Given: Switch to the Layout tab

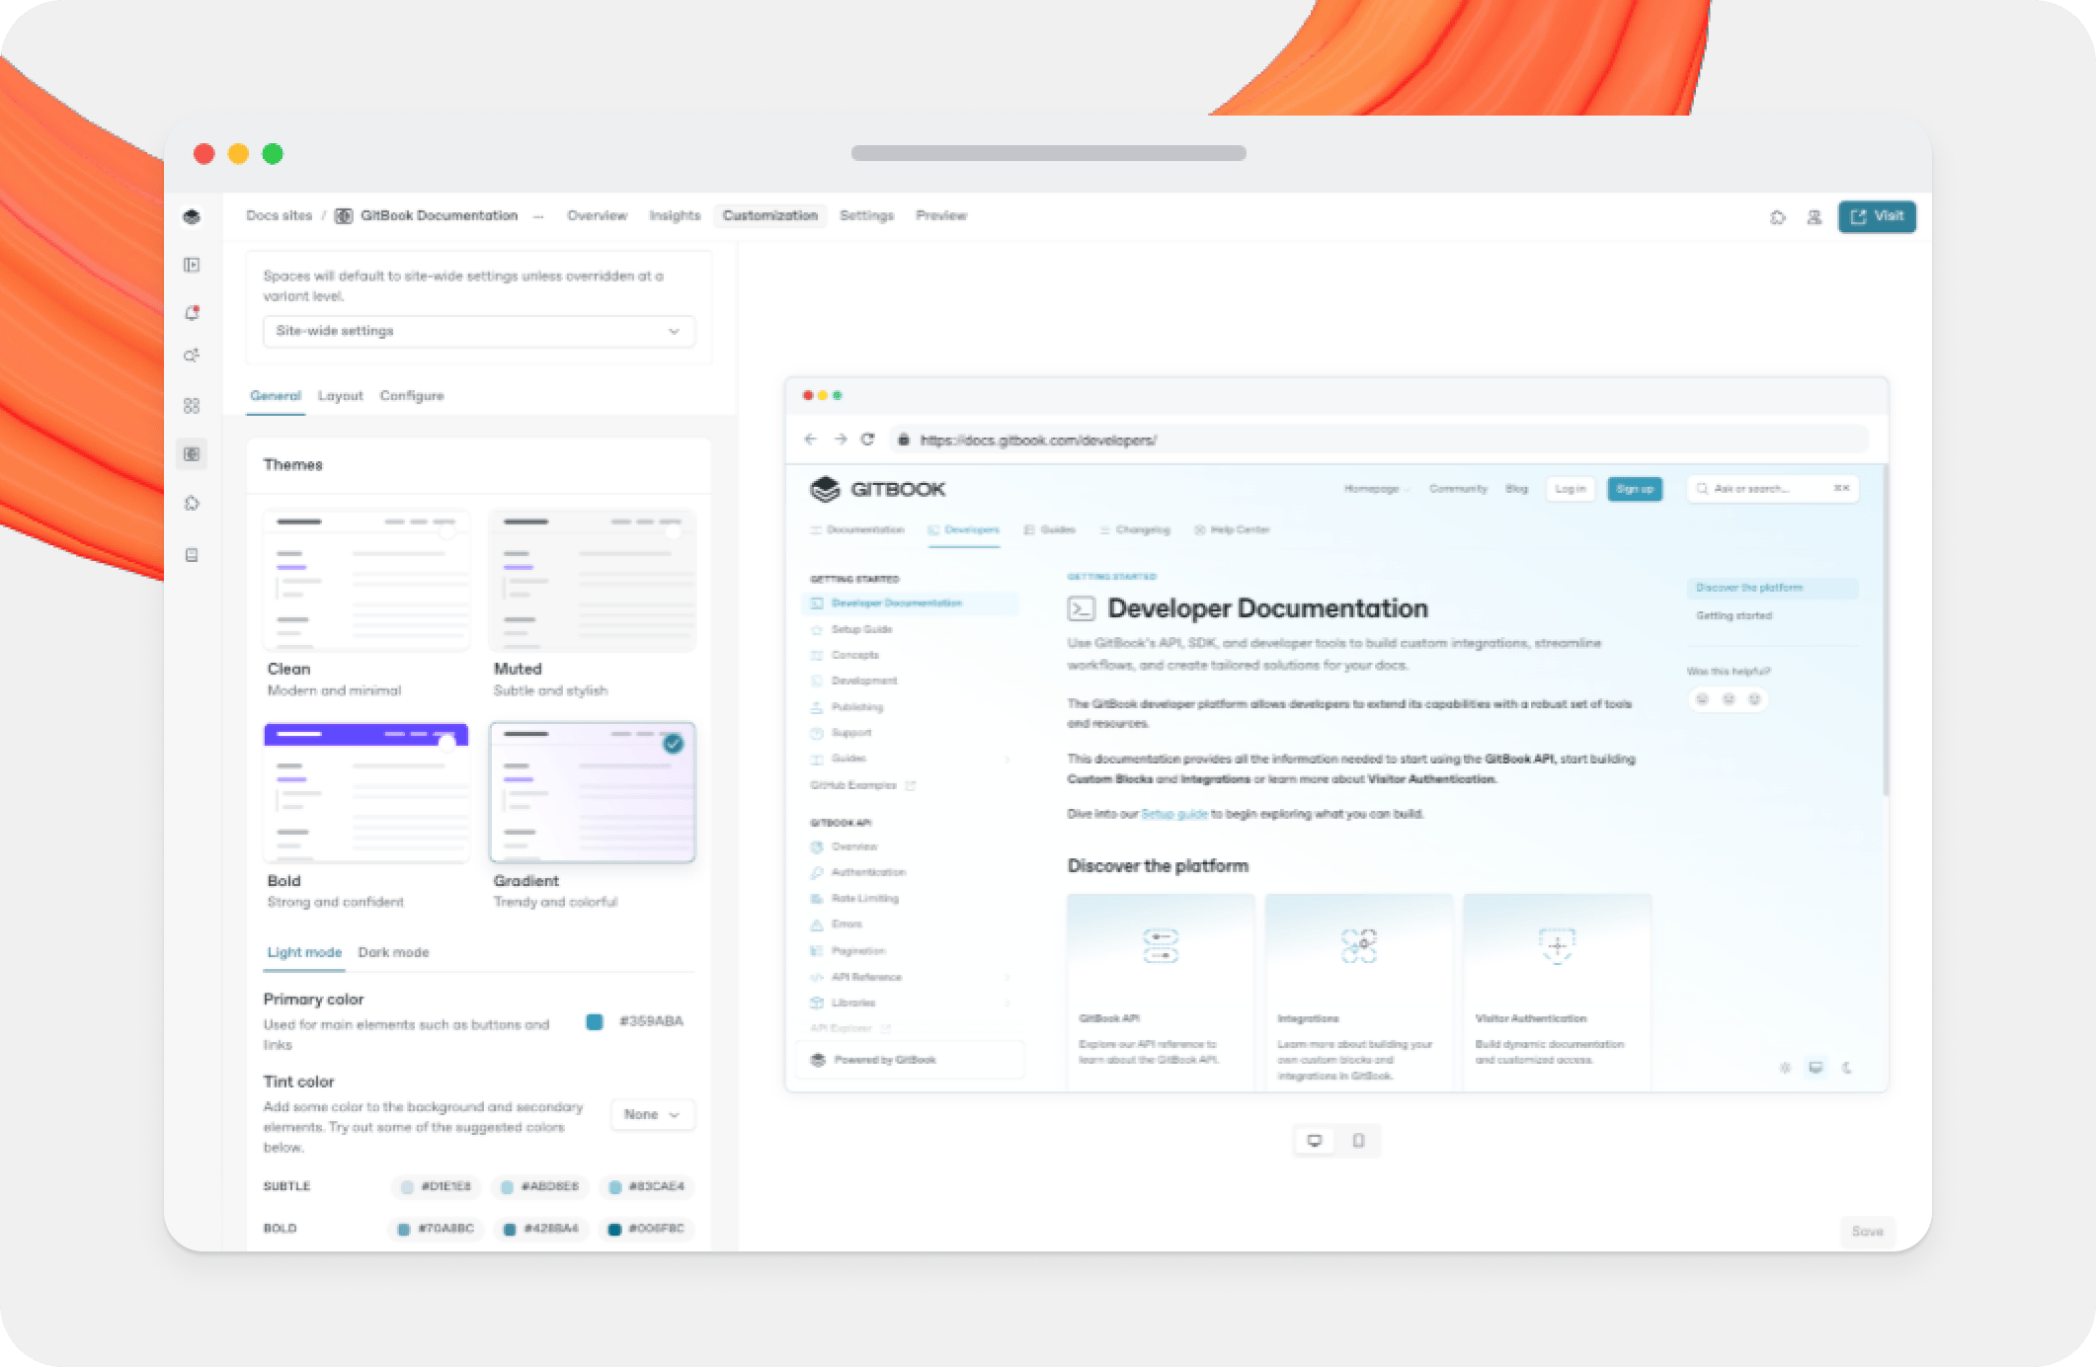Looking at the screenshot, I should 340,396.
